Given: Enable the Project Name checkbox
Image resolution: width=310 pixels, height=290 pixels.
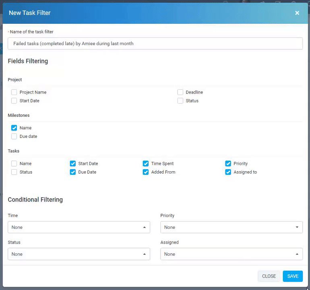Looking at the screenshot, I should (x=14, y=92).
